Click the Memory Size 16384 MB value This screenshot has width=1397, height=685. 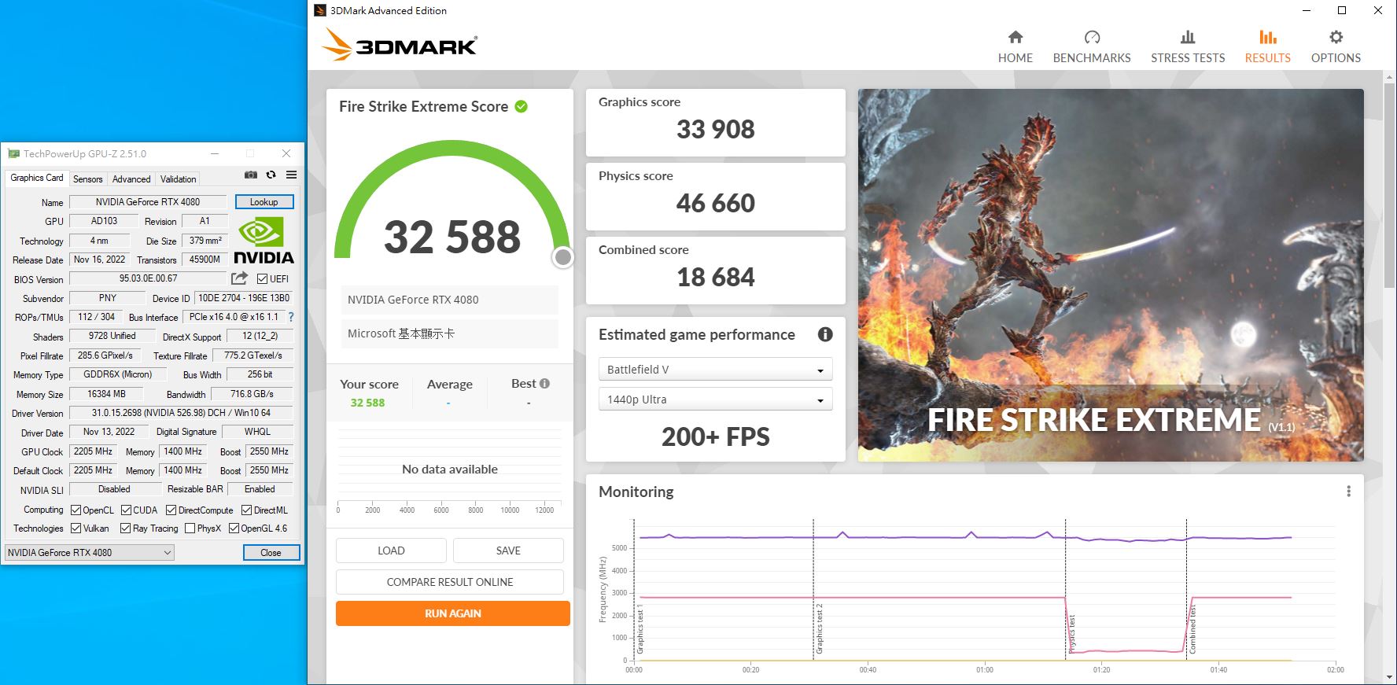(106, 394)
